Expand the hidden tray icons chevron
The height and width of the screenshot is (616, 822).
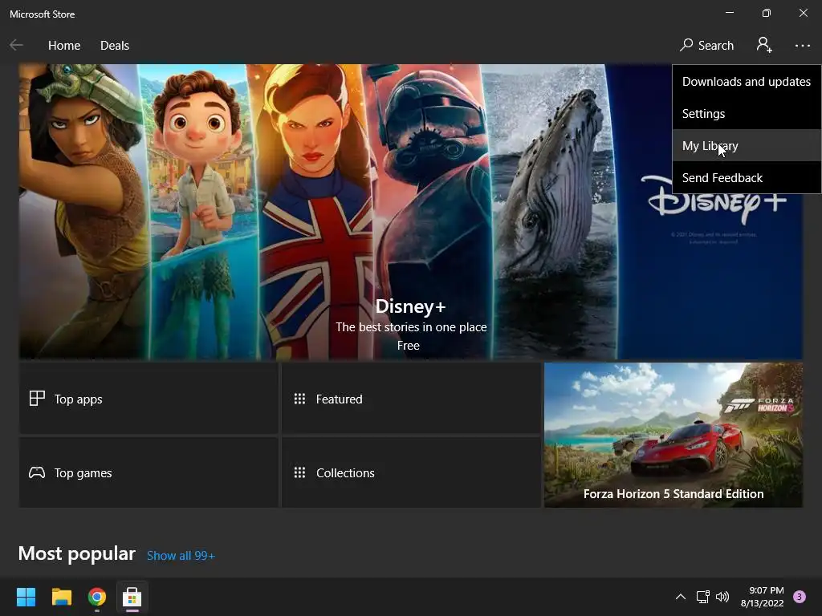pyautogui.click(x=681, y=597)
